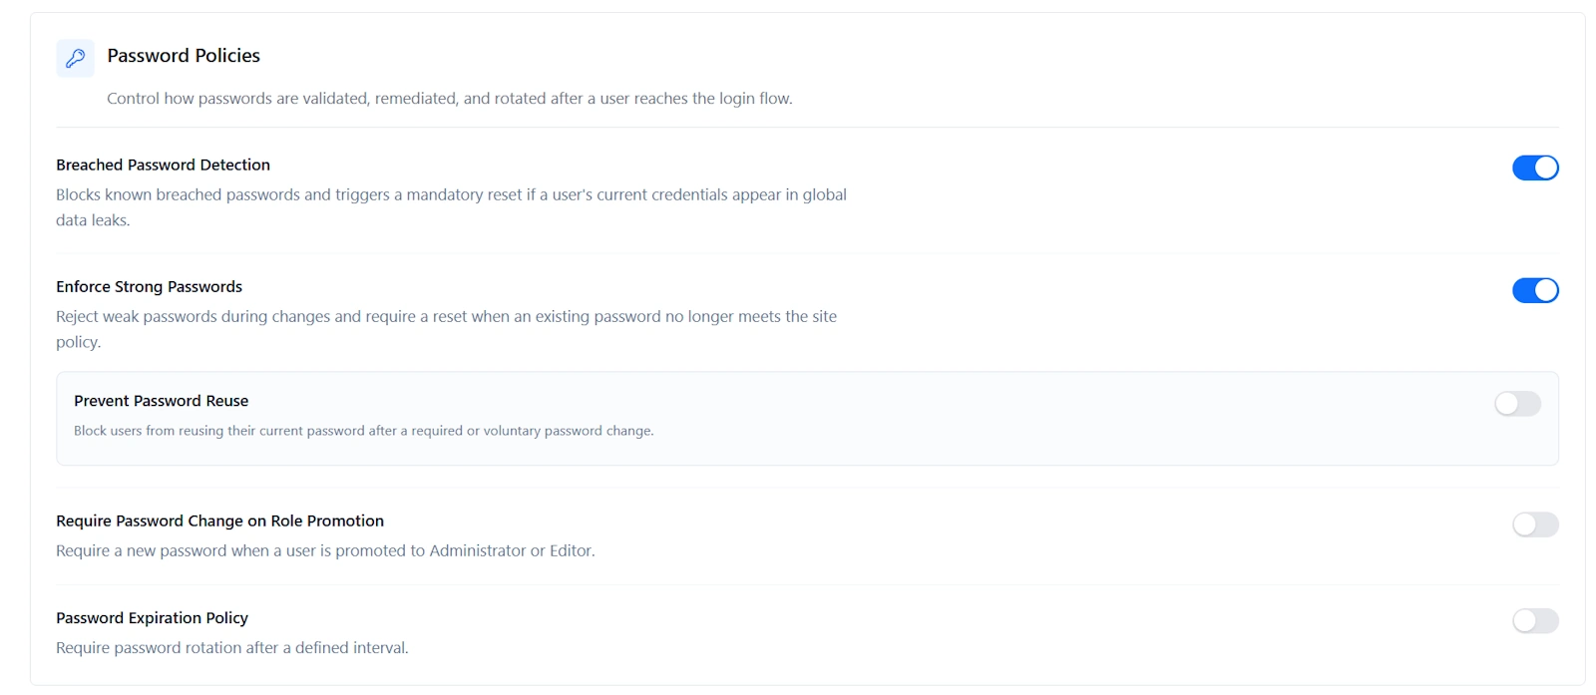
Task: Select the Password Policies heading
Action: (183, 56)
